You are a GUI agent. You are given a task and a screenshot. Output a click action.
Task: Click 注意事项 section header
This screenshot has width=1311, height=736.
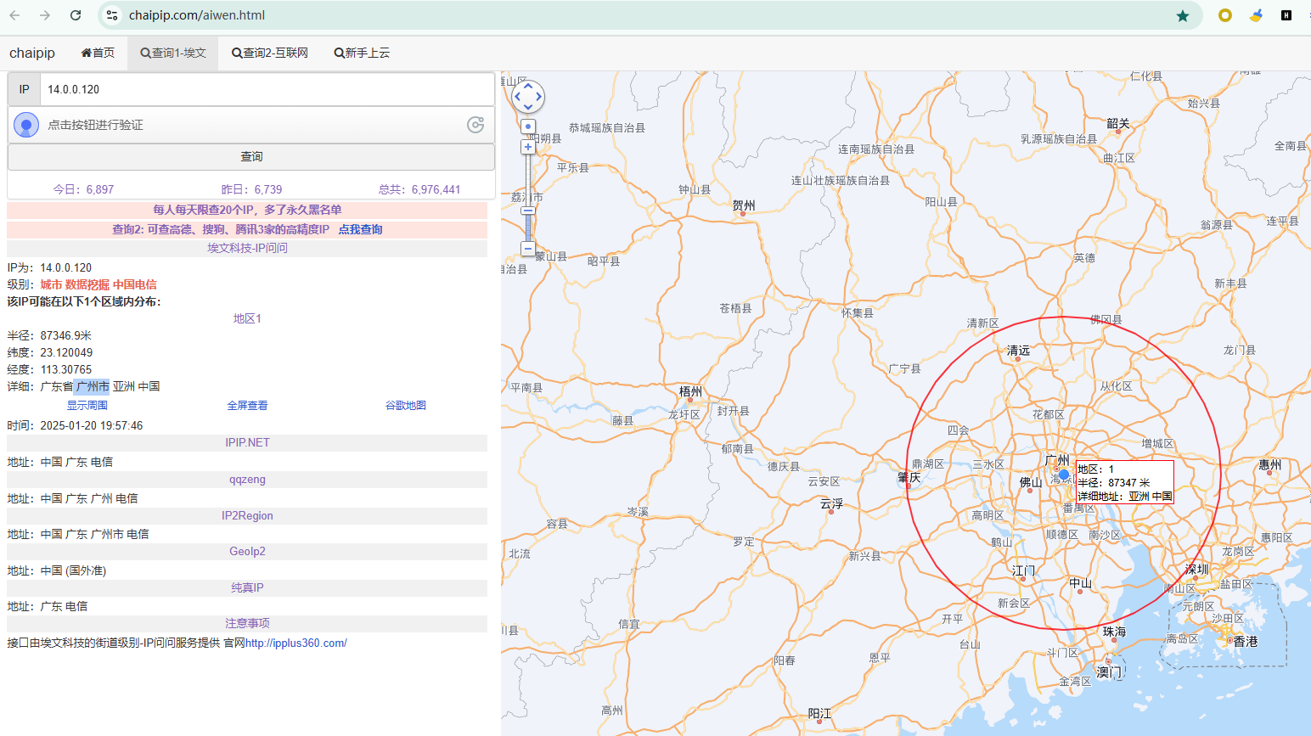coord(247,623)
